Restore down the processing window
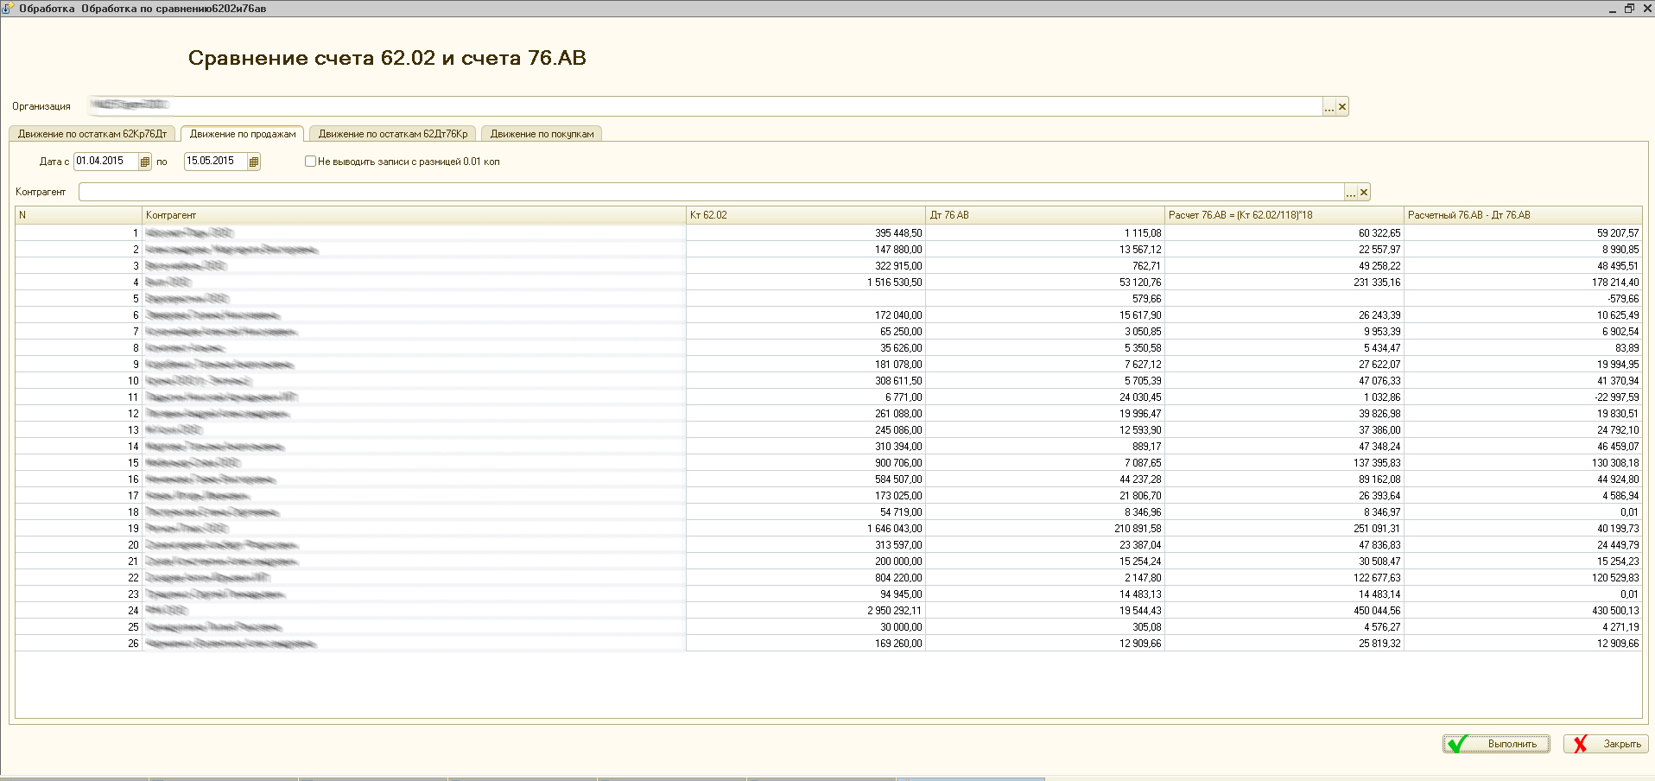 coord(1629,8)
